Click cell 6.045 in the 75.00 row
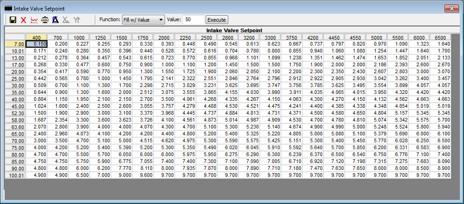 tap(249, 148)
